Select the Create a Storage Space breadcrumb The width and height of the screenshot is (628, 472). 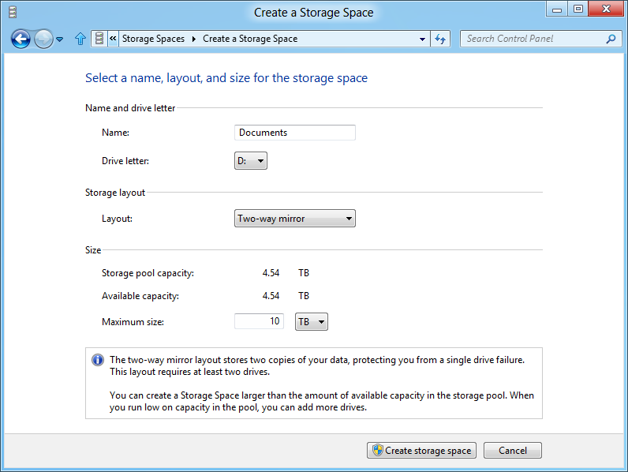(249, 39)
